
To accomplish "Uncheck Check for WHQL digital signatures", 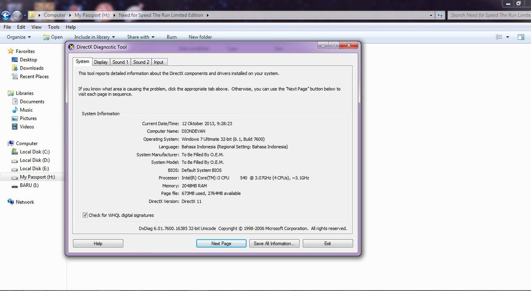I will (x=85, y=215).
